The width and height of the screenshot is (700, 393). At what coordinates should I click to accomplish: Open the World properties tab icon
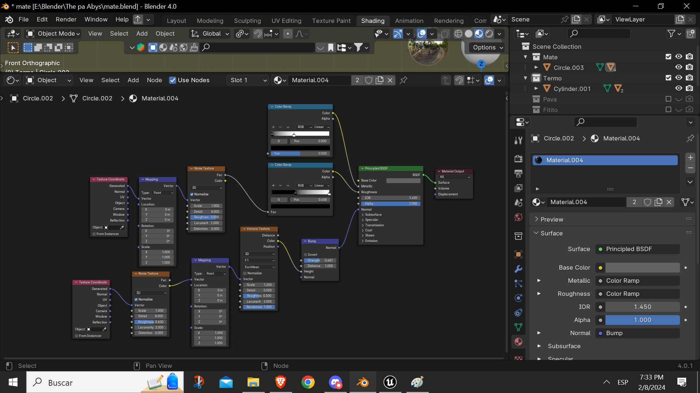point(518,217)
